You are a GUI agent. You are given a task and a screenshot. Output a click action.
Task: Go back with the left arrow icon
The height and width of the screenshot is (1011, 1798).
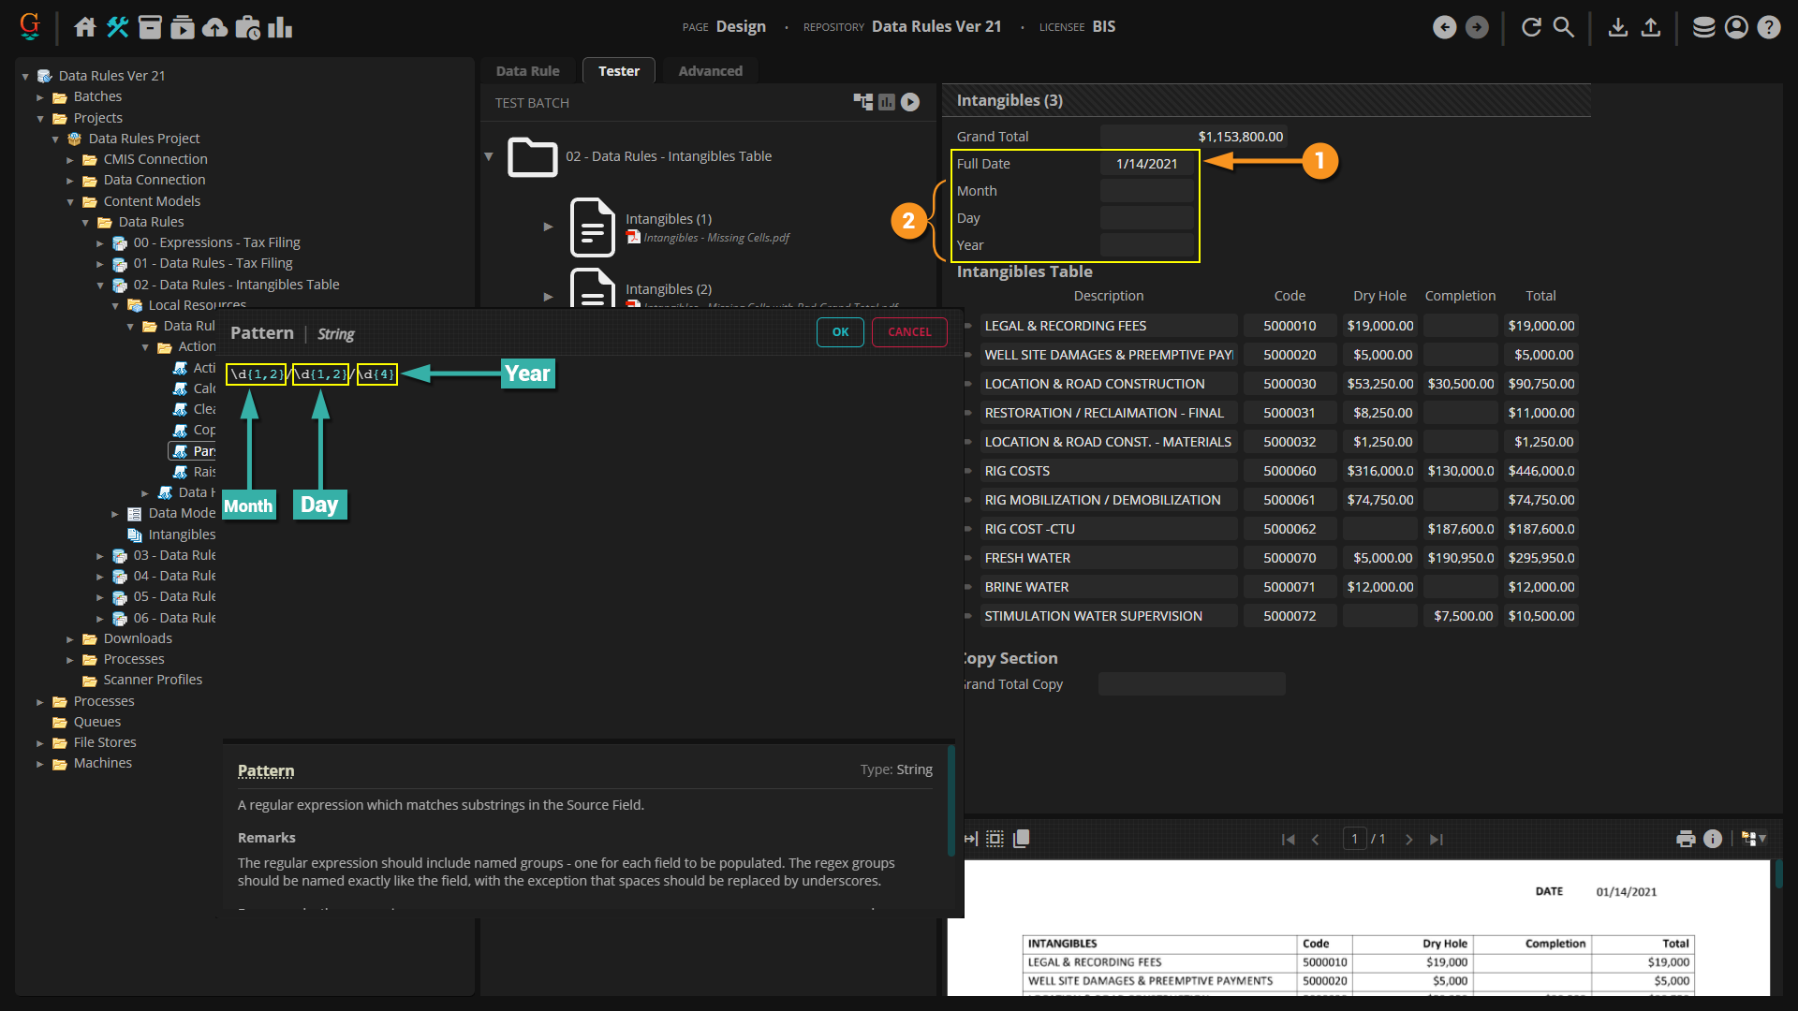click(1444, 27)
